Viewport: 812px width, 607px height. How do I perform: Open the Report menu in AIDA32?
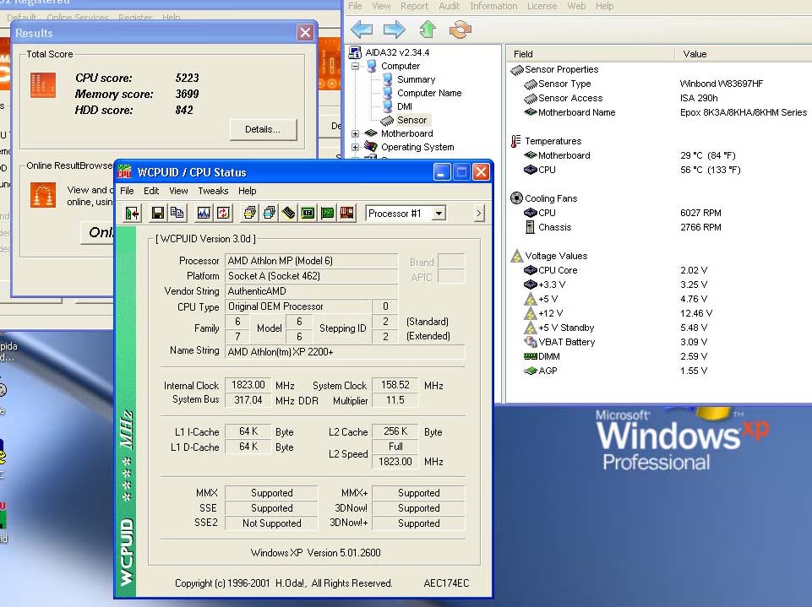tap(414, 6)
